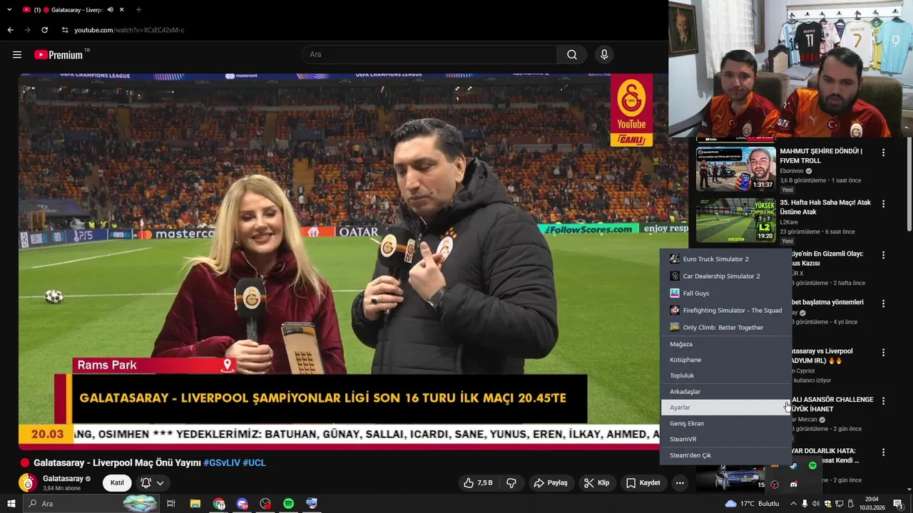913x513 pixels.
Task: Click the taskbar search box Ara
Action: tap(90, 504)
